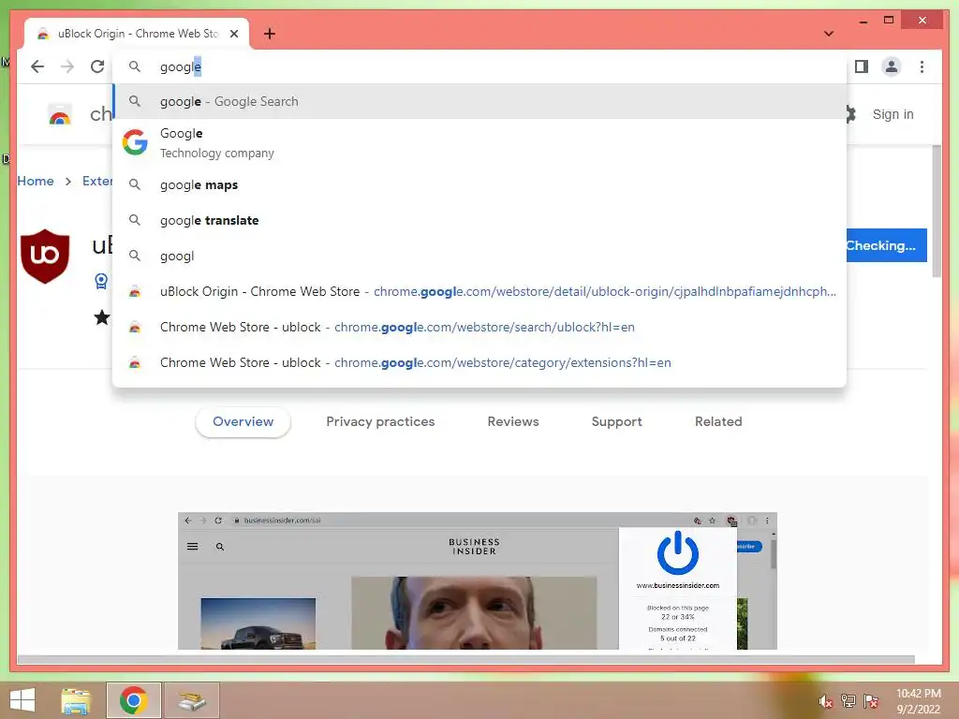Click the horizontal scrollbar at the page bottom
The height and width of the screenshot is (719, 959).
[466, 660]
